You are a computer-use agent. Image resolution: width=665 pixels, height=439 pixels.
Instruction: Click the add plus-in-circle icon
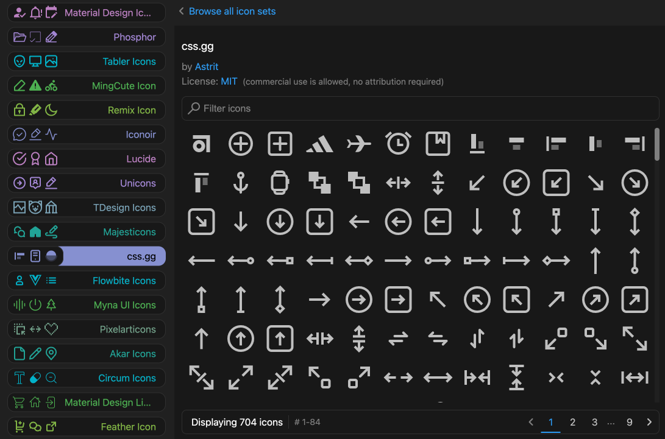pyautogui.click(x=241, y=144)
